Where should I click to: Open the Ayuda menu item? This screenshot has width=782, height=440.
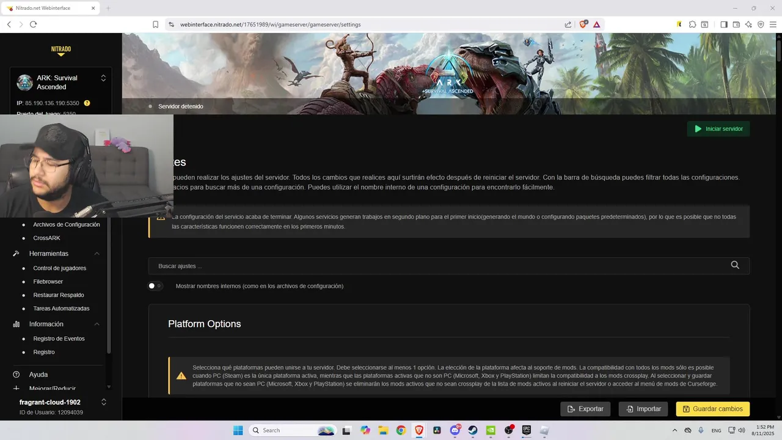click(x=38, y=375)
